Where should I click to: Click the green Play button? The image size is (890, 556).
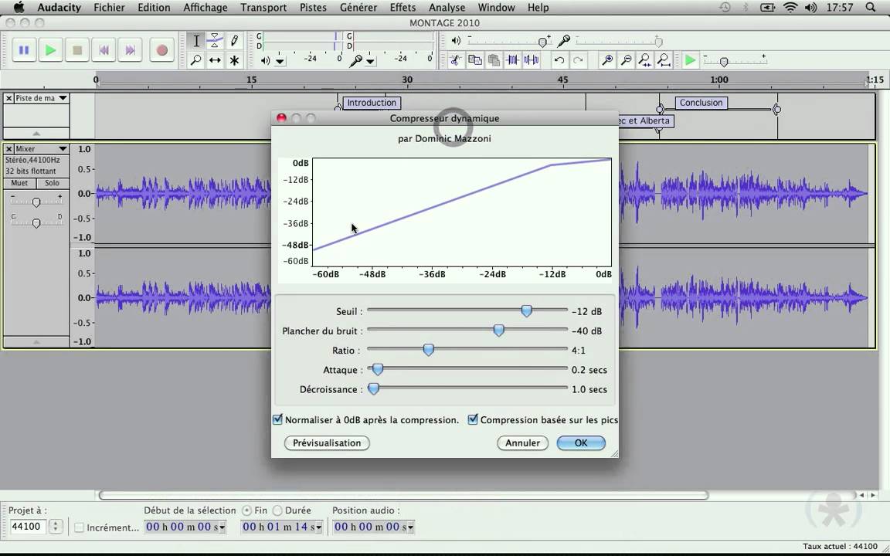[x=50, y=50]
